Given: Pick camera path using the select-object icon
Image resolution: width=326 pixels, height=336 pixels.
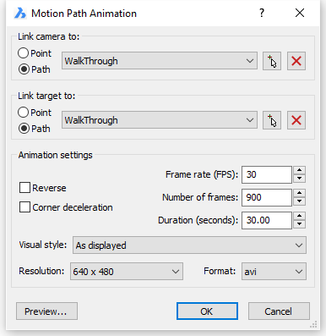Looking at the screenshot, I should tap(272, 61).
